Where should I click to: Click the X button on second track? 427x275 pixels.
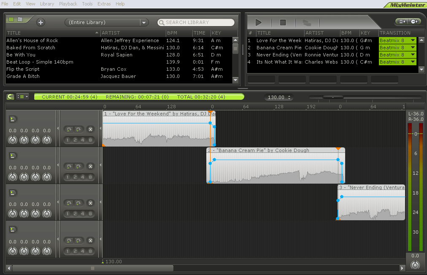point(90,167)
